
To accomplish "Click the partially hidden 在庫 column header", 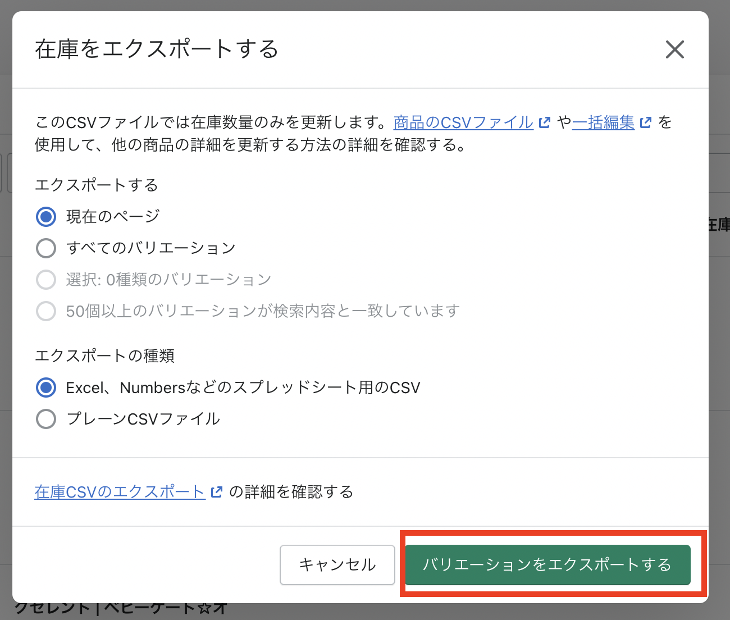I will (x=719, y=225).
